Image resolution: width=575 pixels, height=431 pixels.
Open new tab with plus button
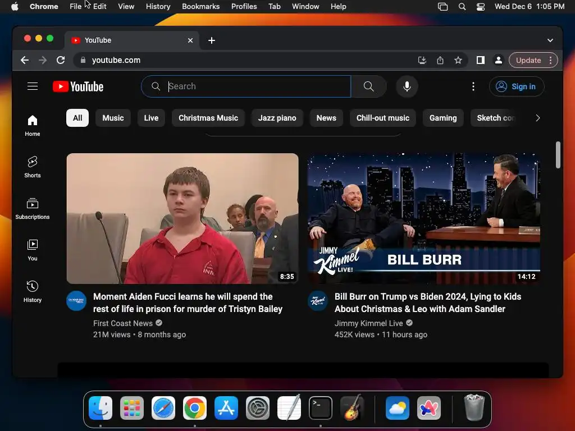pos(212,40)
